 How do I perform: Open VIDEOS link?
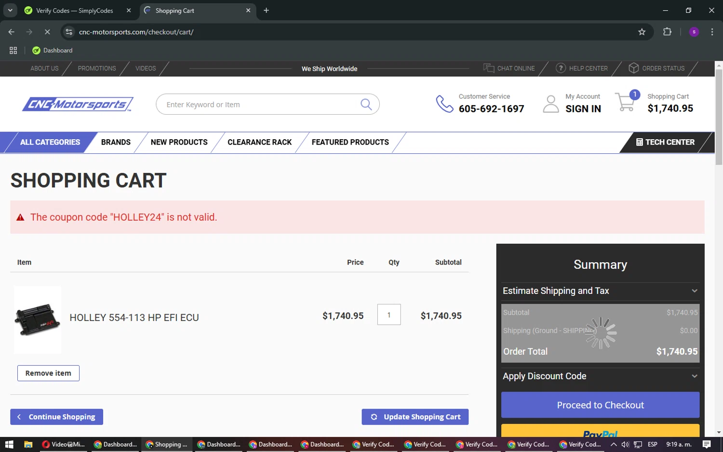[x=146, y=68]
